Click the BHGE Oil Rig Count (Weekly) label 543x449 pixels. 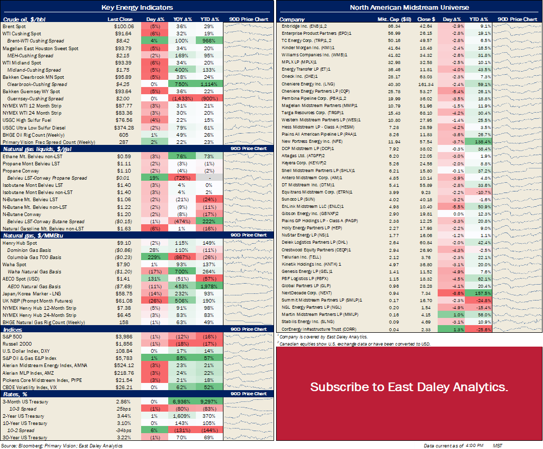pyautogui.click(x=34, y=135)
